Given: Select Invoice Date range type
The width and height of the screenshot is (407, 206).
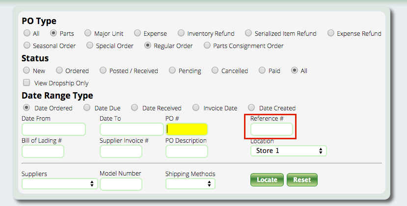Looking at the screenshot, I should [x=196, y=108].
